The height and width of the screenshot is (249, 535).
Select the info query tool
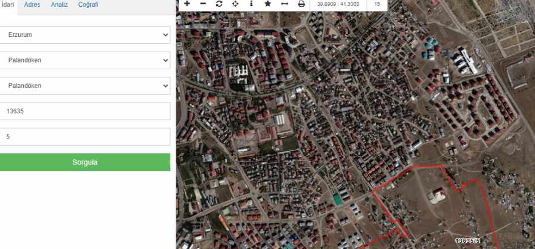pos(251,4)
